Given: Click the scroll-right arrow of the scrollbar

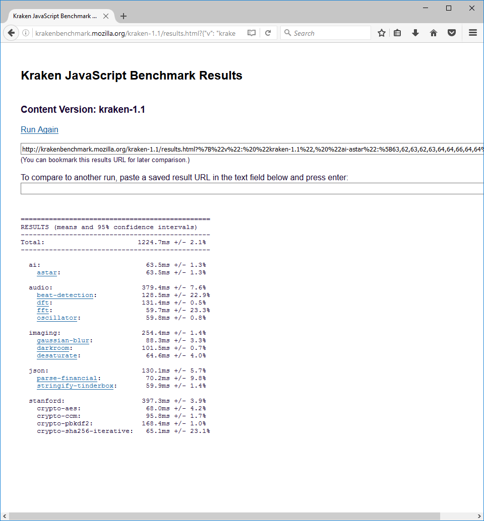Looking at the screenshot, I should [479, 516].
